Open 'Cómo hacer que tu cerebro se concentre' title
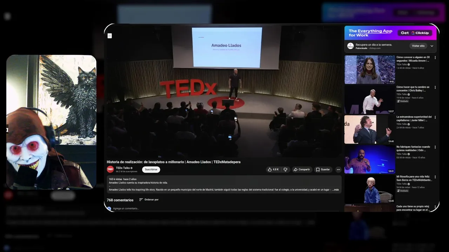 tap(413, 89)
